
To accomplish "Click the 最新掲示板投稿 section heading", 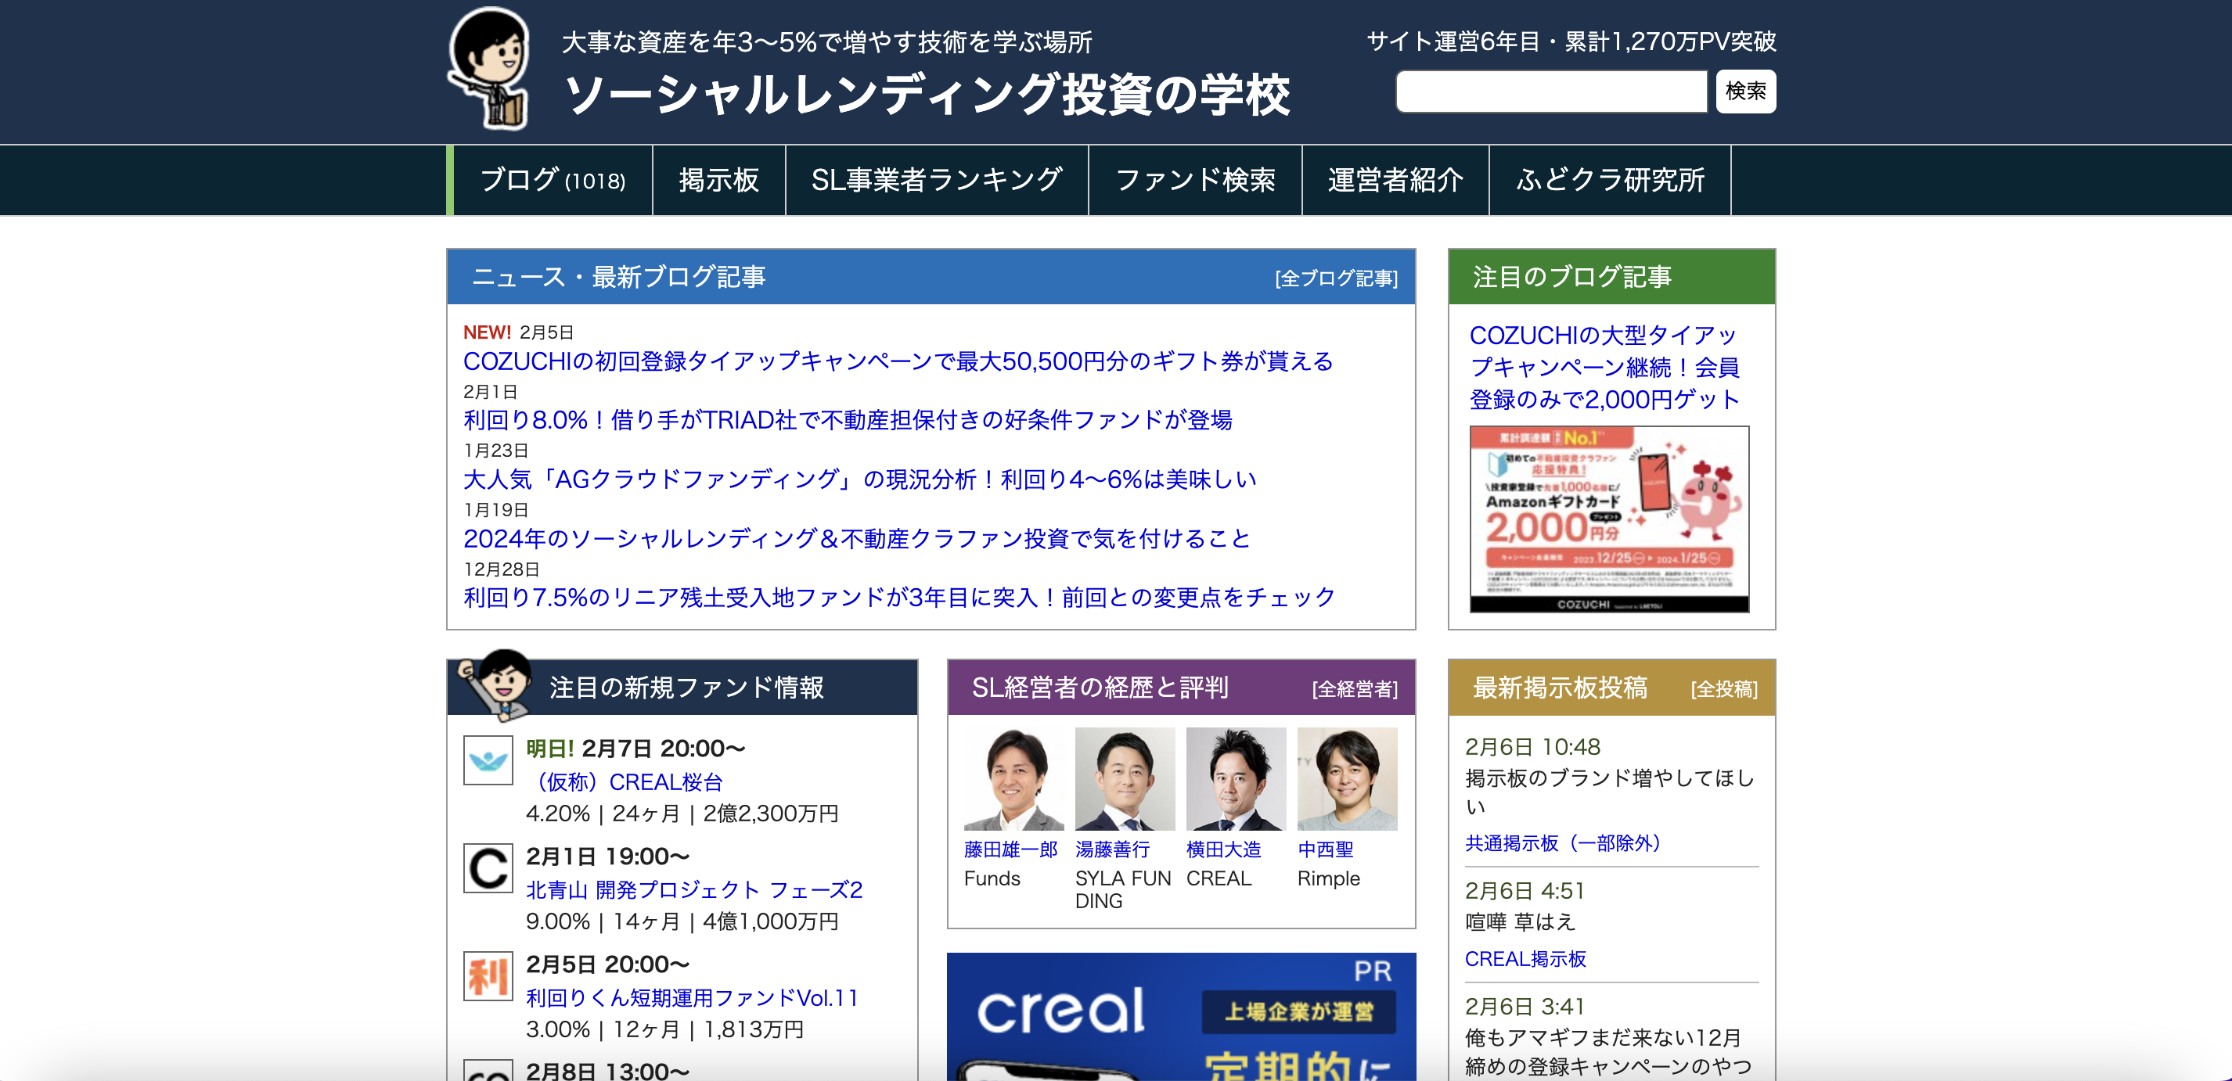I will 1560,688.
